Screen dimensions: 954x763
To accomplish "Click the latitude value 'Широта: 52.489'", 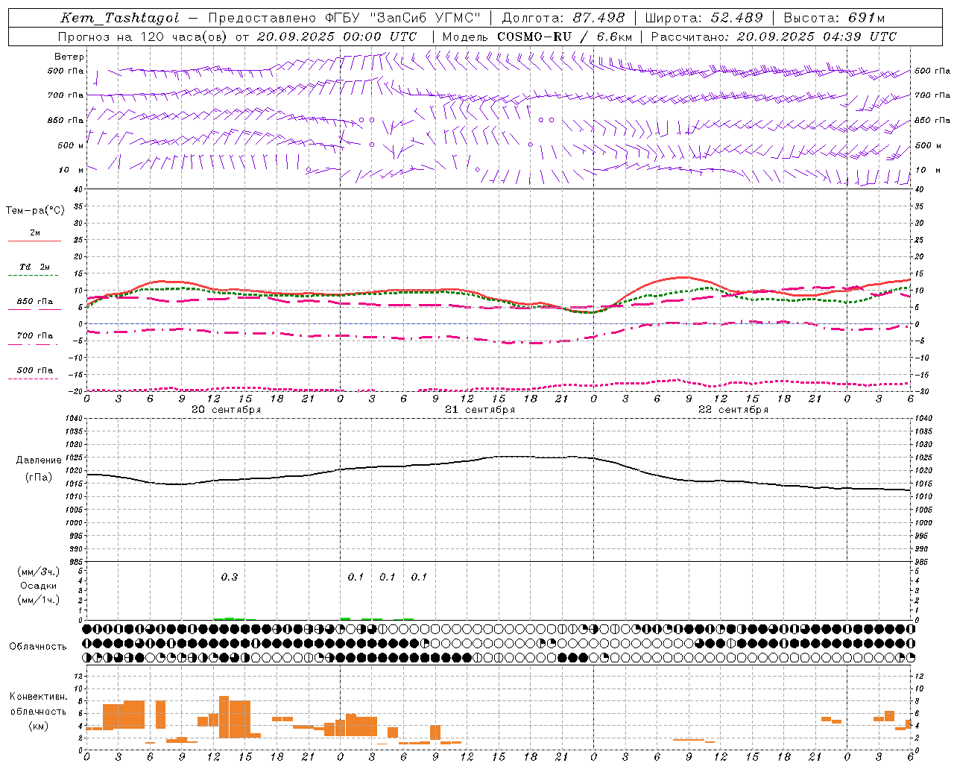I will (704, 18).
